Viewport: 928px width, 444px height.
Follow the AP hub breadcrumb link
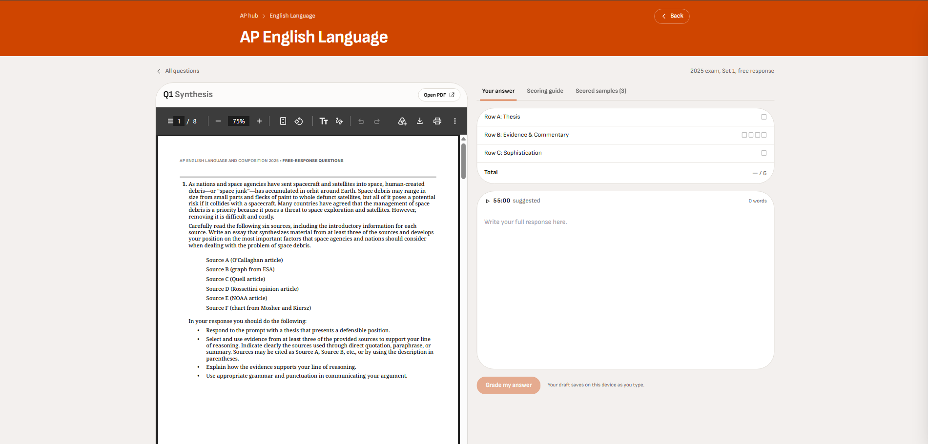pyautogui.click(x=249, y=16)
